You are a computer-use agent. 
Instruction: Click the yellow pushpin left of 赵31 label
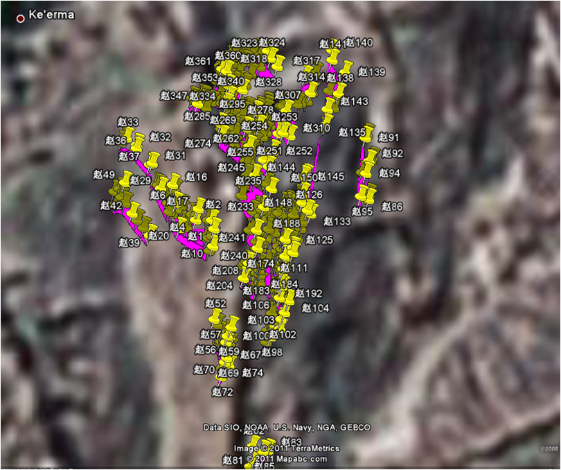[153, 159]
